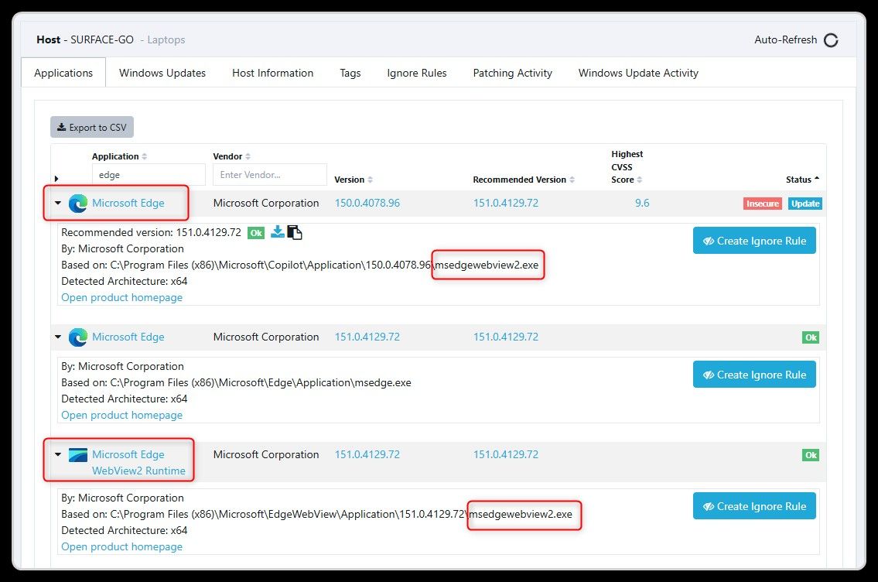
Task: Sort by Recommended Version column arrows
Action: click(x=572, y=180)
